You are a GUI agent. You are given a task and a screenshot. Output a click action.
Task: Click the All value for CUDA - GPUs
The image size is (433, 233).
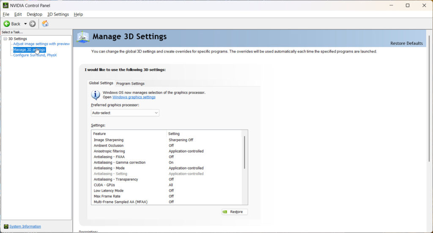click(171, 185)
